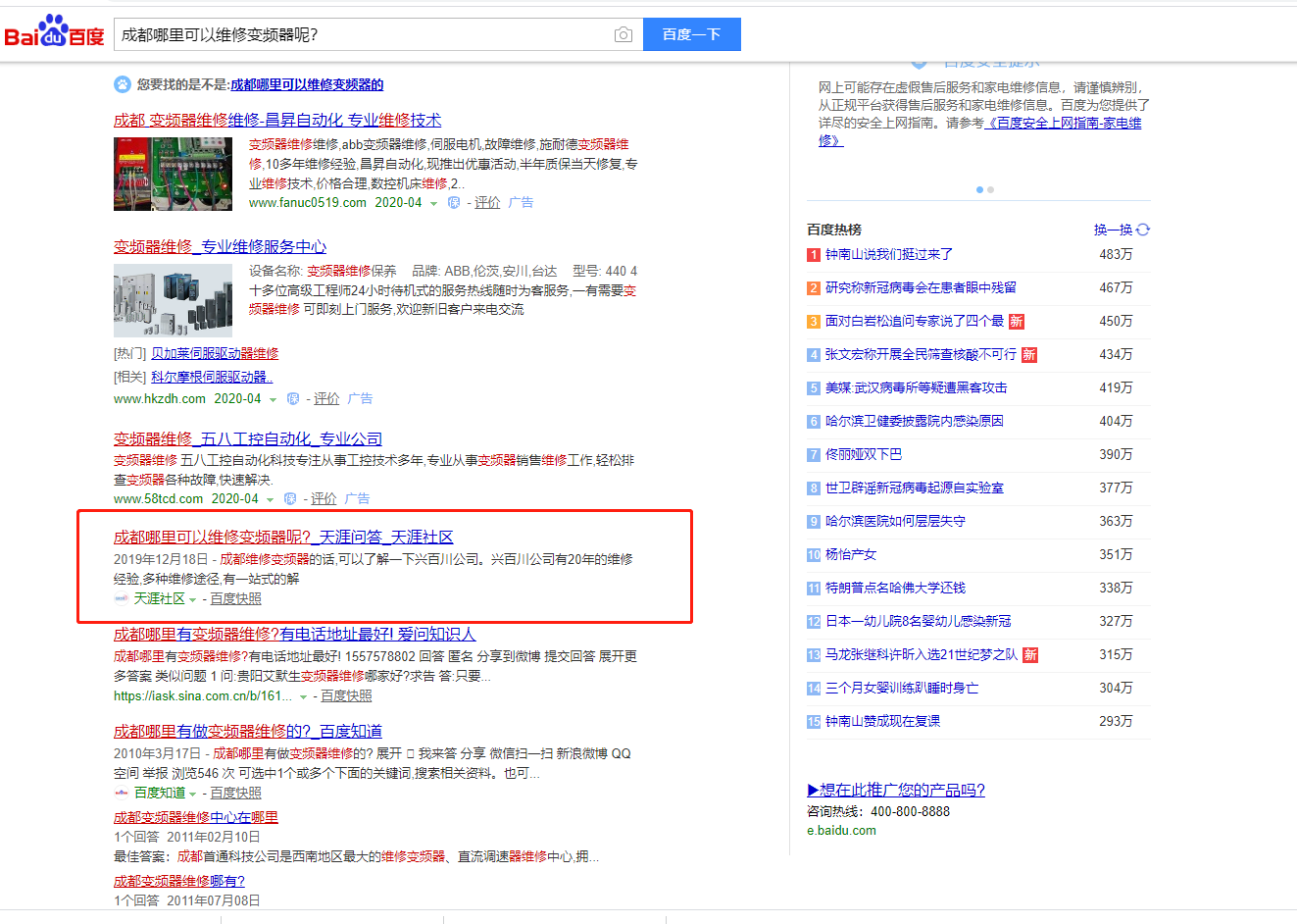This screenshot has height=924, width=1297.
Task: Select the active blue carousel dot
Action: [979, 189]
